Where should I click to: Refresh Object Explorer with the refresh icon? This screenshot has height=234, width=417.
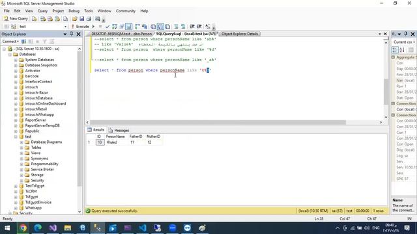(51, 42)
